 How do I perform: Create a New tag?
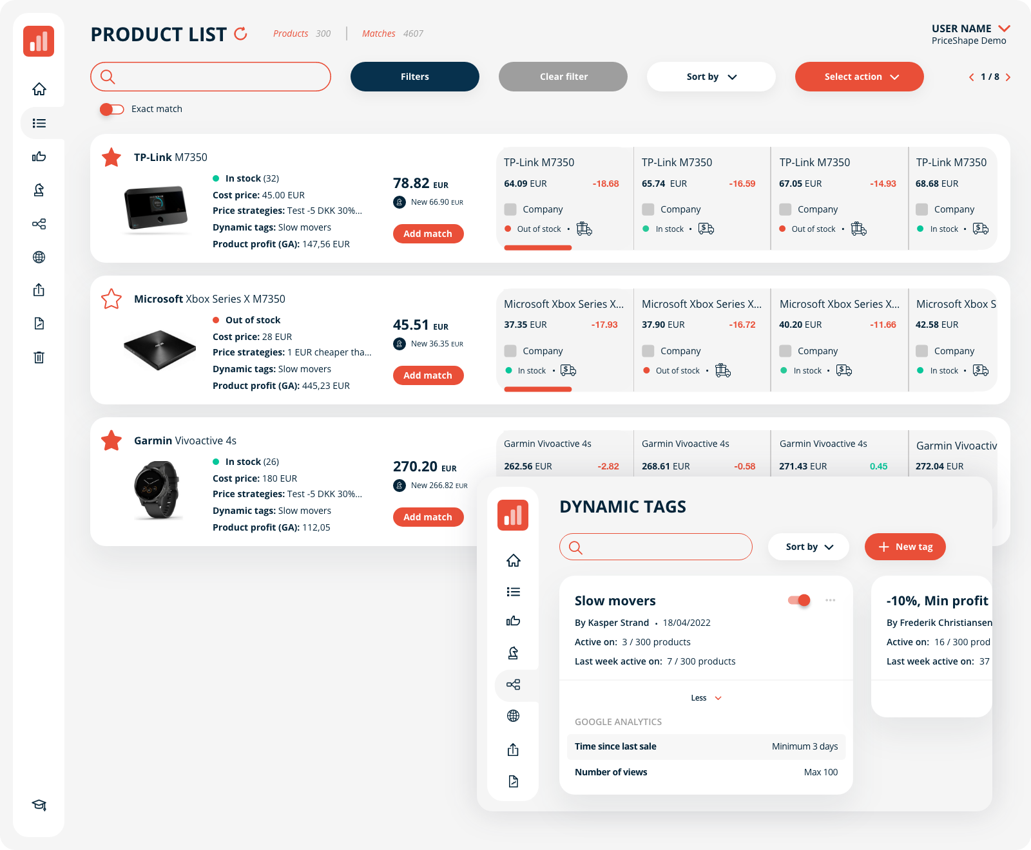(905, 547)
